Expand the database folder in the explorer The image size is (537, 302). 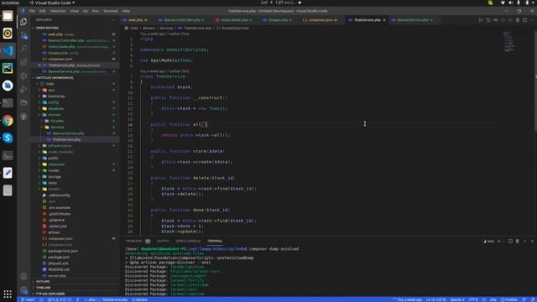click(56, 108)
